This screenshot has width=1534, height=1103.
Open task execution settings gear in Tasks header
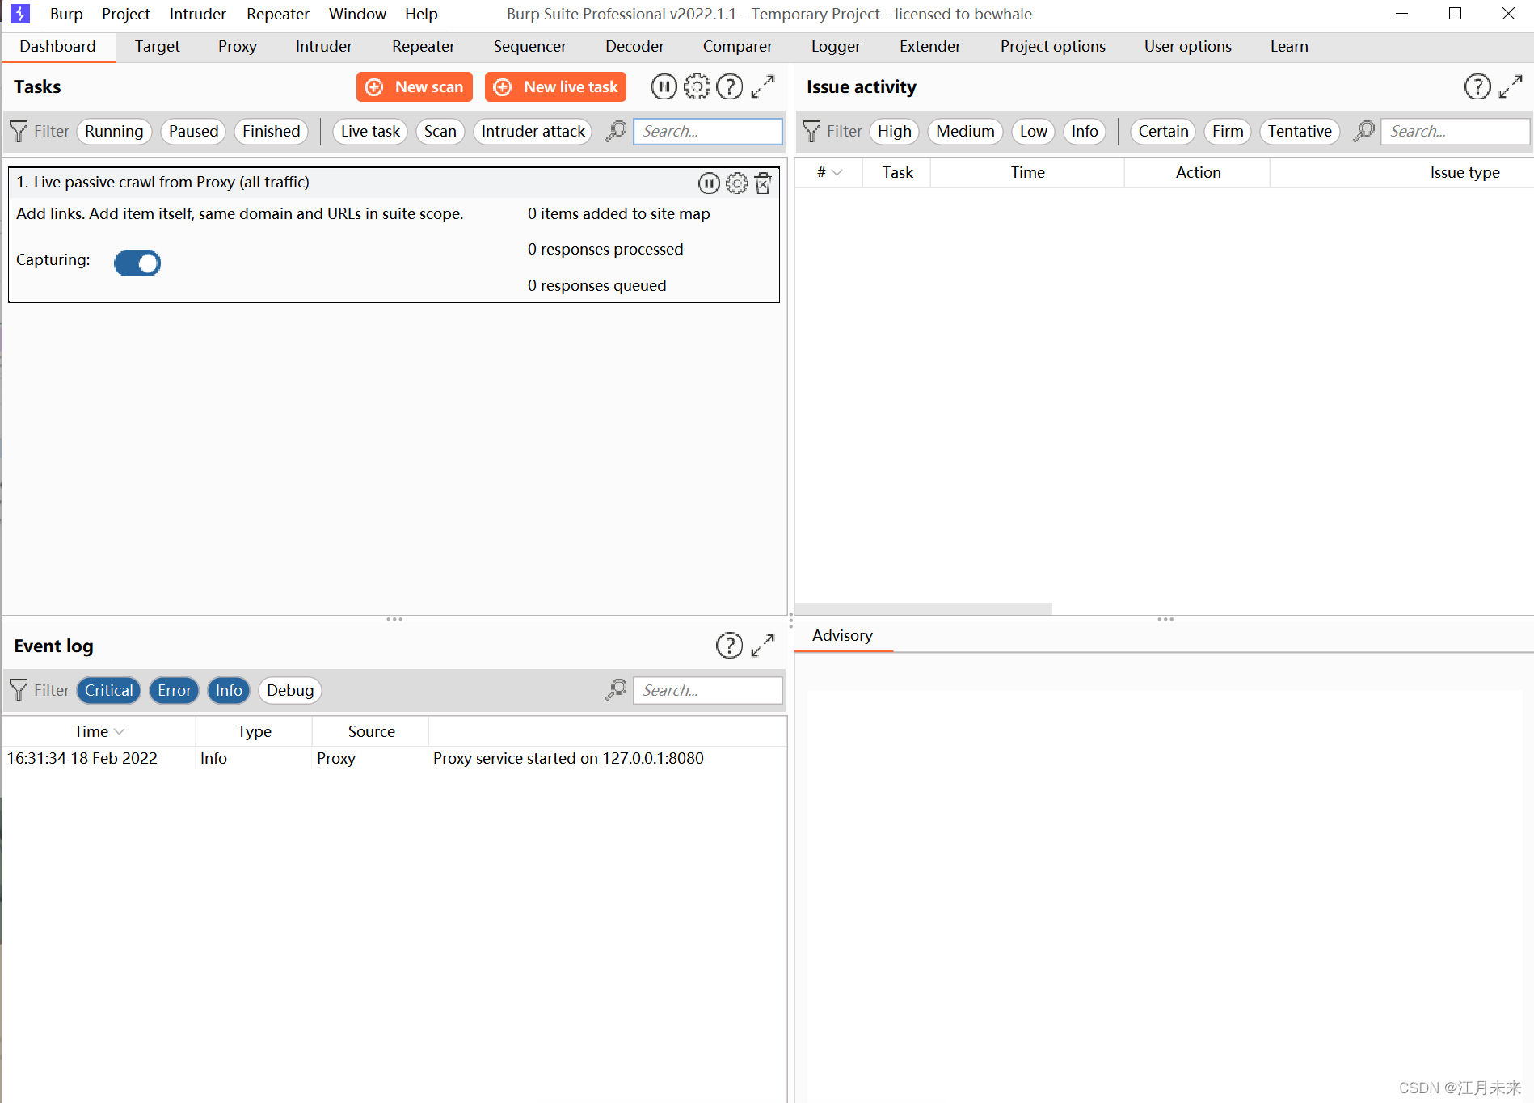click(x=697, y=86)
